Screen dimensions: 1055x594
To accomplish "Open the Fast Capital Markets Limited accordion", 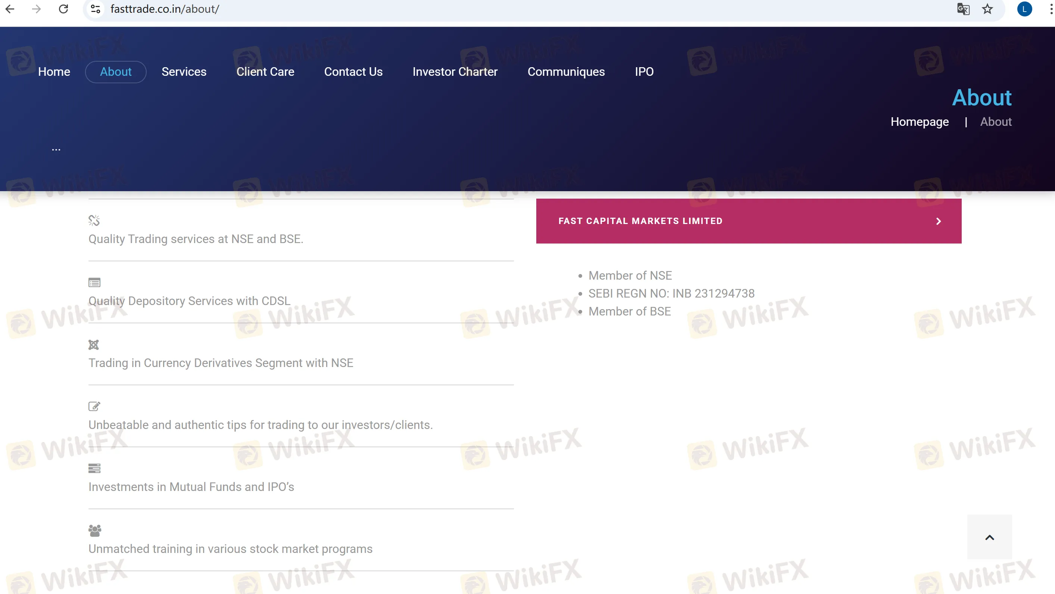I will click(640, 221).
